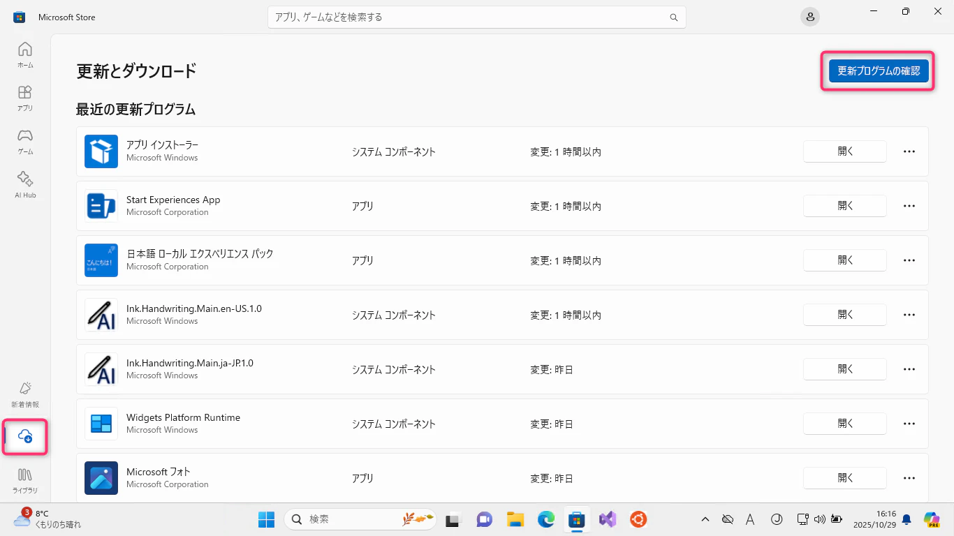
Task: Click the Start Experiences App icon
Action: tap(101, 206)
